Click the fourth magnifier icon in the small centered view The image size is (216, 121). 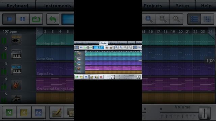coord(130,47)
